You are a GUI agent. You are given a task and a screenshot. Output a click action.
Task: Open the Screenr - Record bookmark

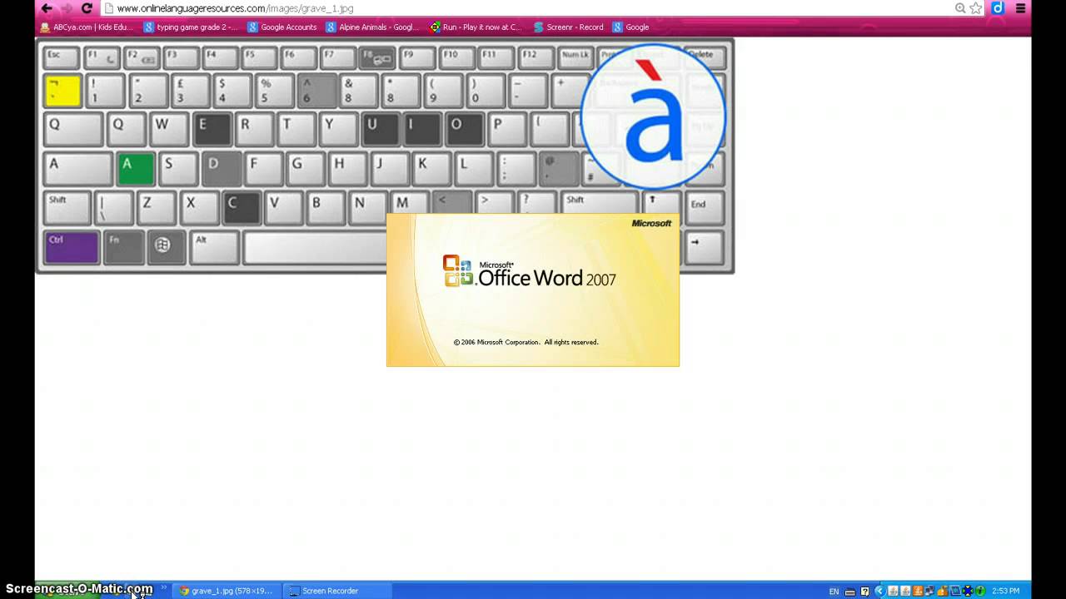[568, 27]
